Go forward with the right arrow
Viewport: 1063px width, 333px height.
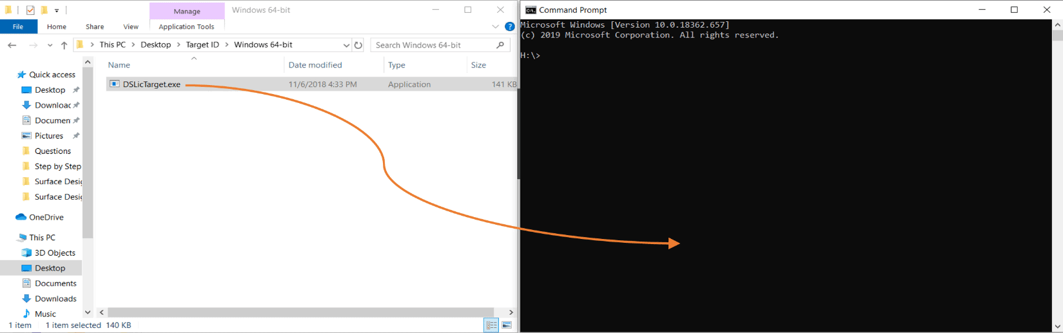[34, 45]
